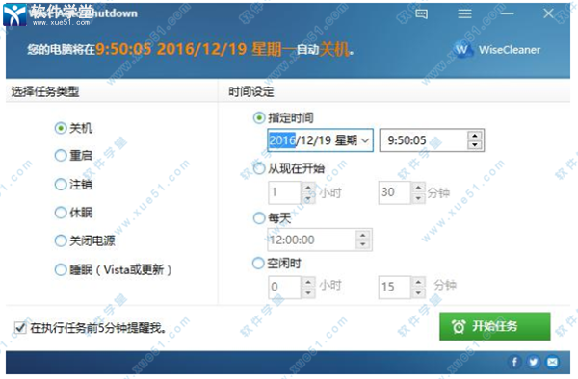Decrease the daily 12:00:00 time
Viewport: 578px width, 379px height.
pyautogui.click(x=363, y=244)
